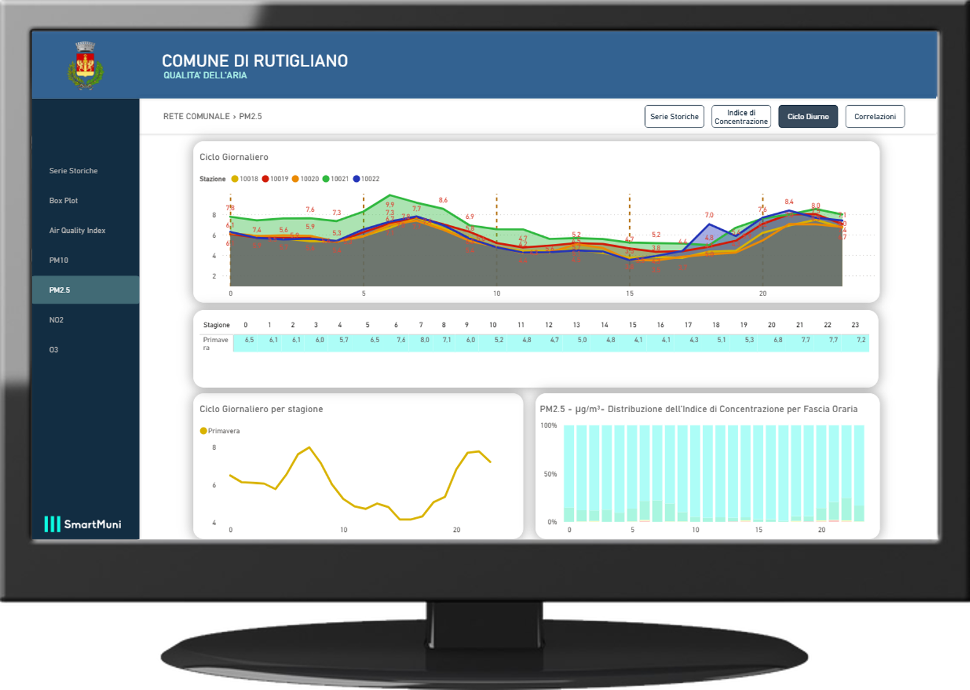Screen dimensions: 970x690
Task: Click the 8.4 data label on chart
Action: click(789, 201)
